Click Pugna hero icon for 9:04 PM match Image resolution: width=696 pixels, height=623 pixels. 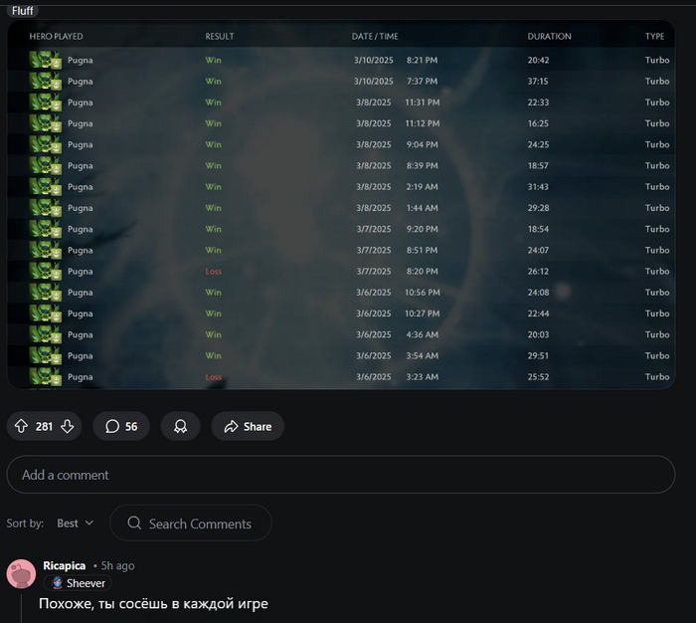coord(46,144)
